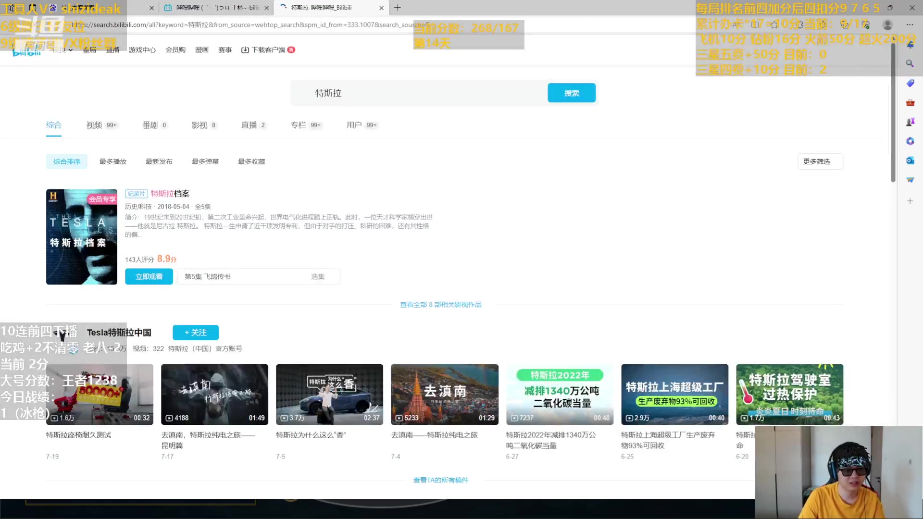Switch to the 影视 results tab
923x519 pixels.
click(x=204, y=125)
